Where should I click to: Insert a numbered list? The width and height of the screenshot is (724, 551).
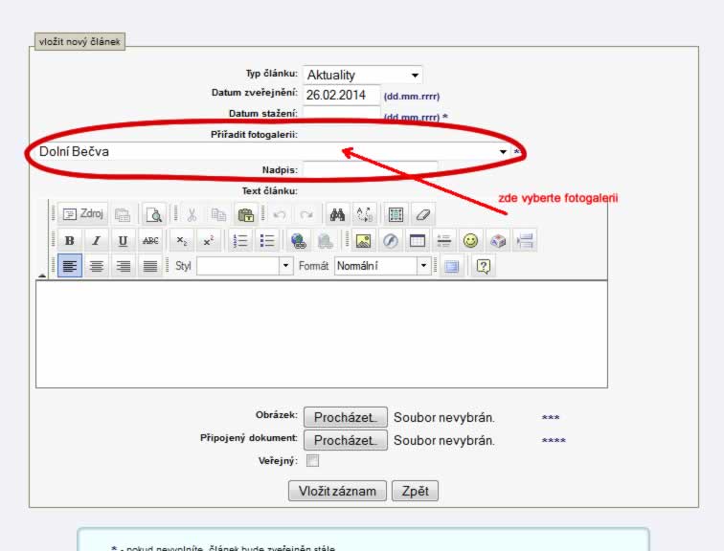[241, 240]
